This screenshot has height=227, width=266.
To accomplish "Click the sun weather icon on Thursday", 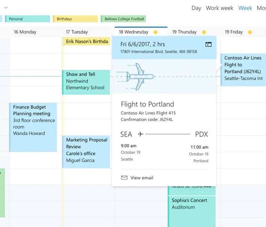I will 204,32.
